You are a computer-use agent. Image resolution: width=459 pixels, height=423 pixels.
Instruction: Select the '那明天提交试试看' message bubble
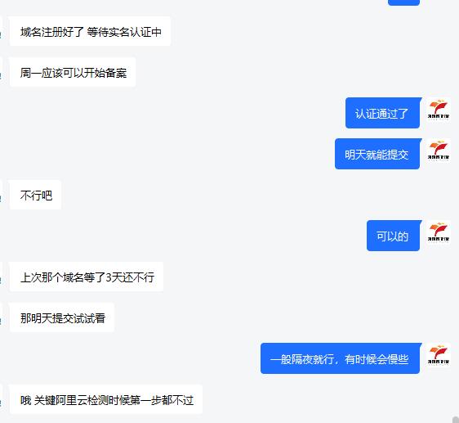(x=62, y=317)
